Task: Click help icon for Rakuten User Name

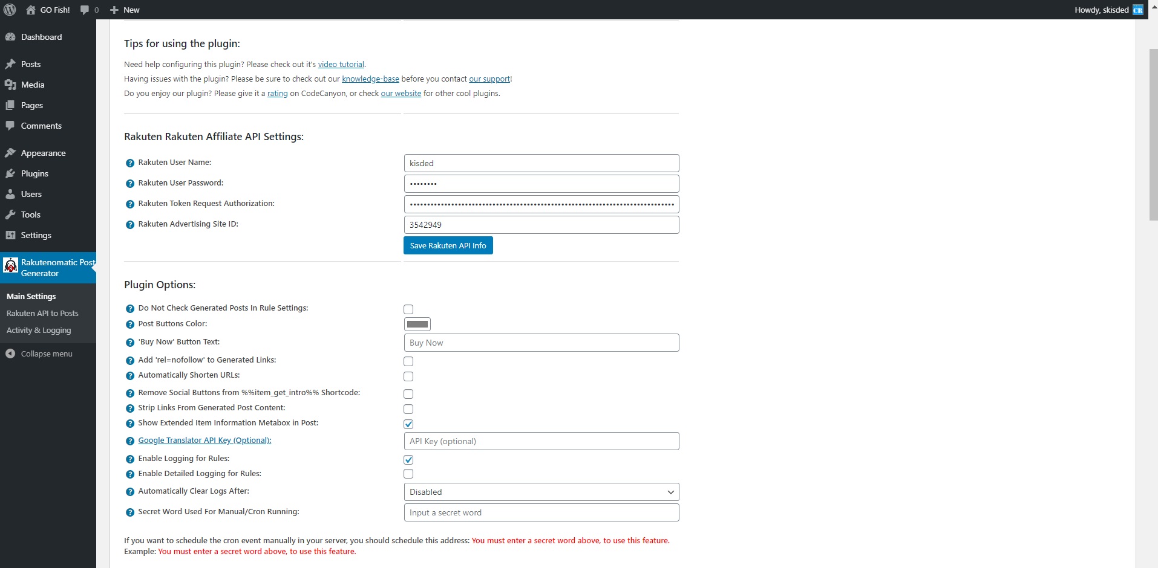Action: tap(129, 163)
